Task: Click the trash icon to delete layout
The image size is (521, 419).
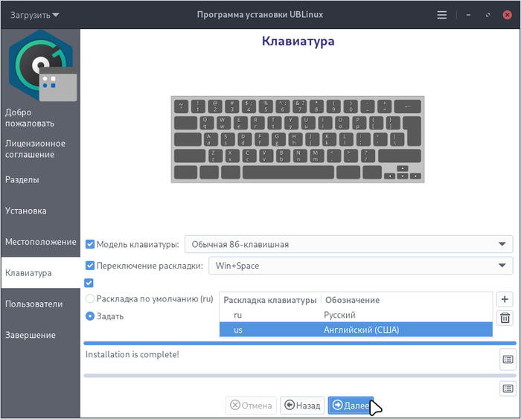Action: pos(505,319)
